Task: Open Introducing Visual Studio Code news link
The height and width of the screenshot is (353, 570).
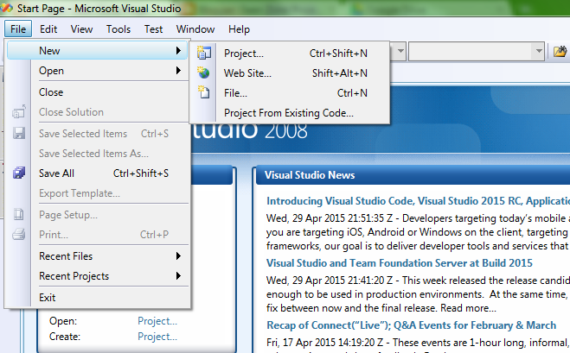Action: coord(418,201)
